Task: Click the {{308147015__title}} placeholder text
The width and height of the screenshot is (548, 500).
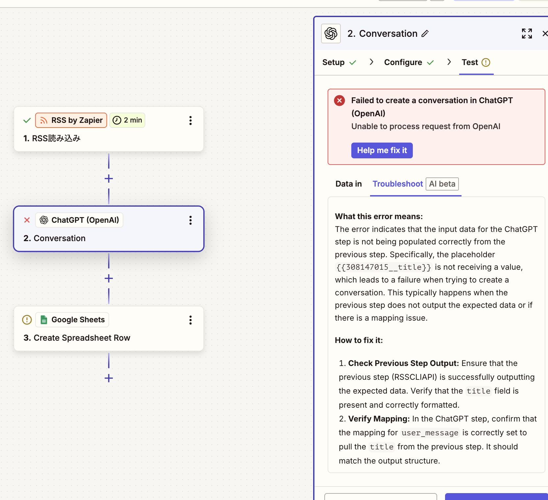Action: (x=384, y=267)
